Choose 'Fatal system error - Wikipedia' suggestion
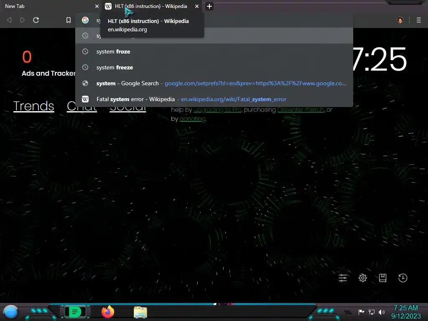The image size is (428, 321). click(214, 99)
